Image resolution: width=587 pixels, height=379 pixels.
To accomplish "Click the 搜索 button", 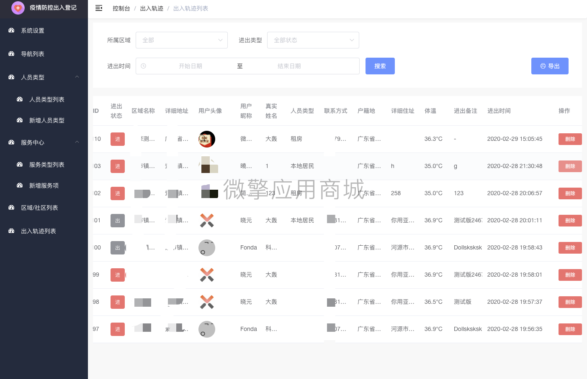I will click(380, 66).
